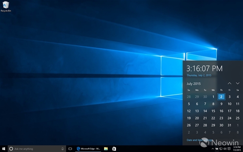Choose date 26 in the calendar
The height and width of the screenshot is (152, 243).
click(x=189, y=125)
